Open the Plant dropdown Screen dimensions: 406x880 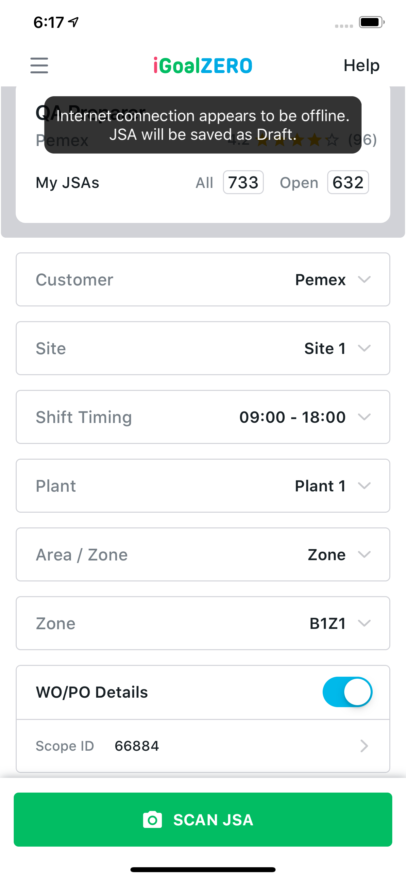coord(364,486)
